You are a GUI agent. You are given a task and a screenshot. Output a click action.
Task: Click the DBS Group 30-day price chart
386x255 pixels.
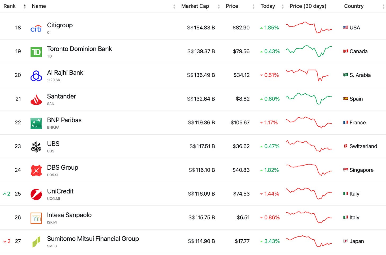309,170
